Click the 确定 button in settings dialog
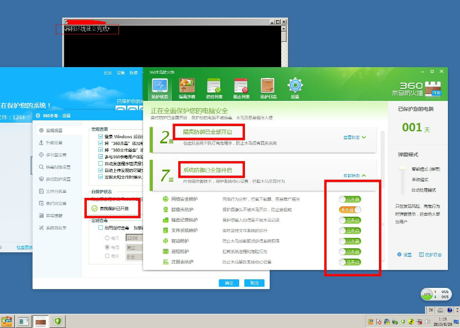The height and width of the screenshot is (328, 460). click(x=229, y=283)
